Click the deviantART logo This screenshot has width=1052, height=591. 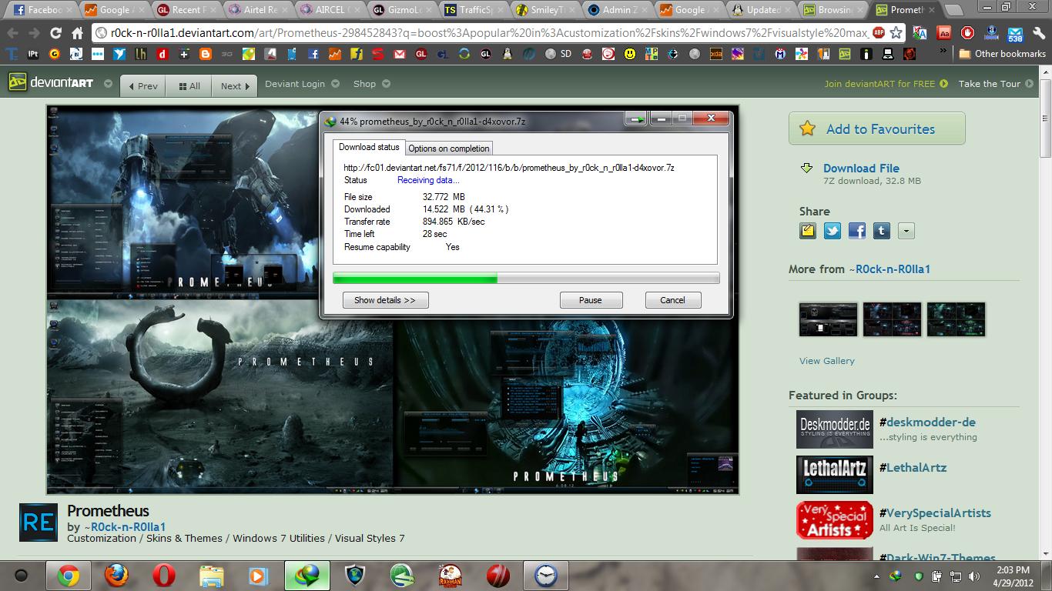click(52, 83)
